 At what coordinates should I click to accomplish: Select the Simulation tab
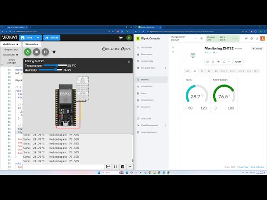(32, 44)
